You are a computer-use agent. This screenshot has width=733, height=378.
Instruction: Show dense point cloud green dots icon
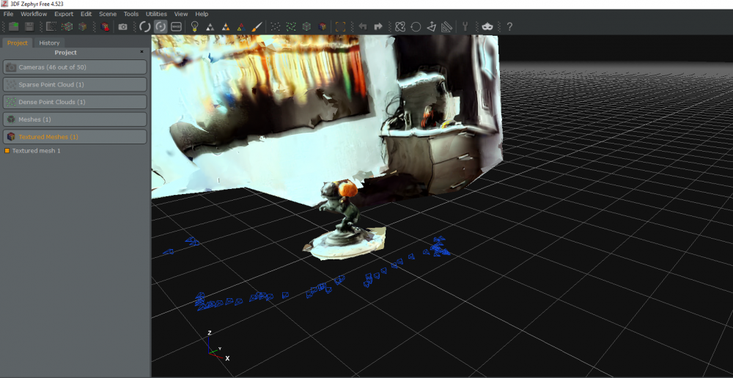pos(291,26)
